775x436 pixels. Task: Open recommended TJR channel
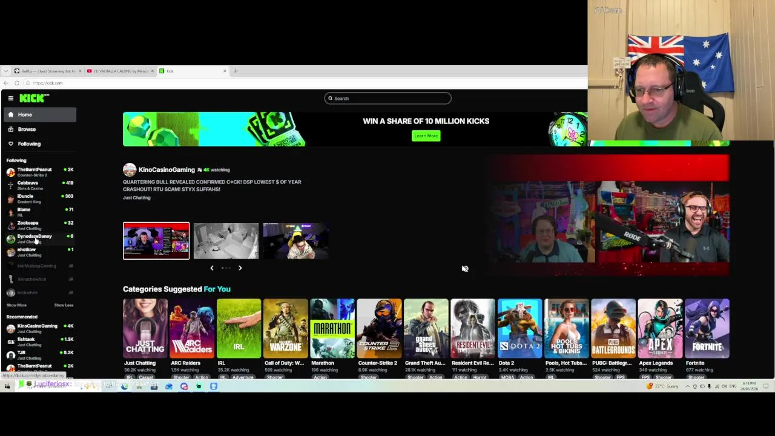tap(39, 355)
